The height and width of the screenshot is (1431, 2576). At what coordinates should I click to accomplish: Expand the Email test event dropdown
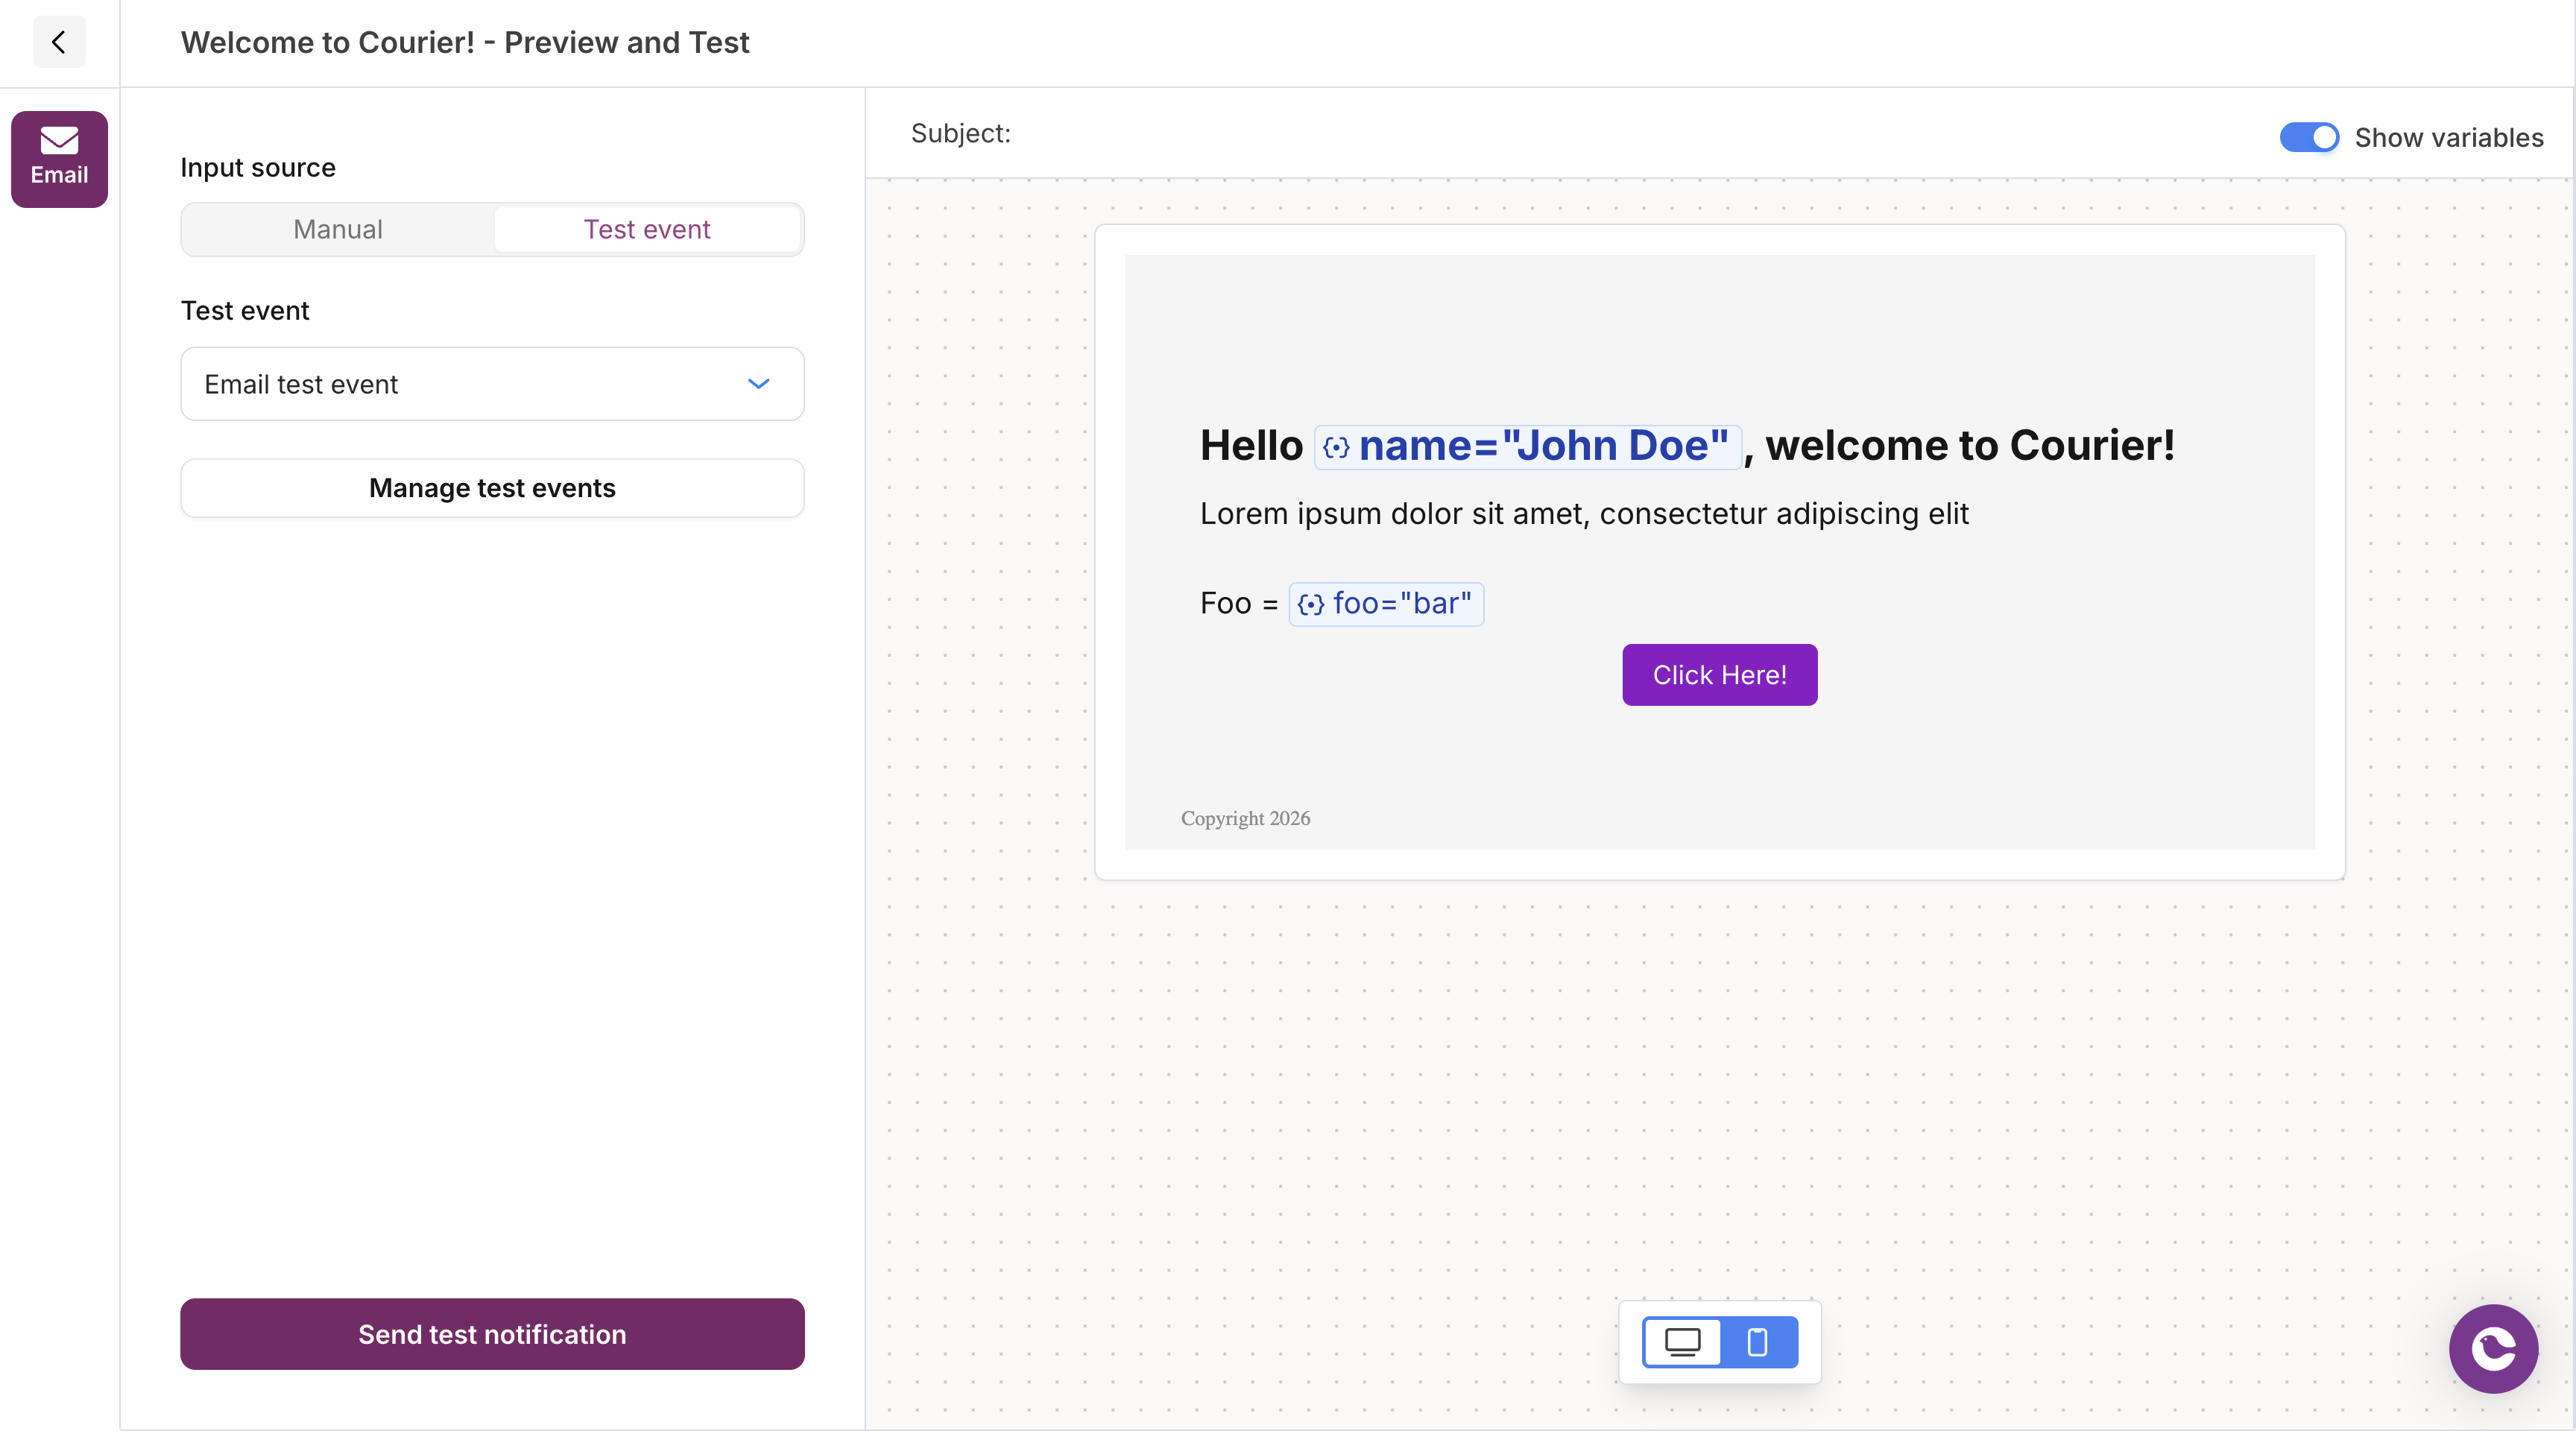click(470, 384)
